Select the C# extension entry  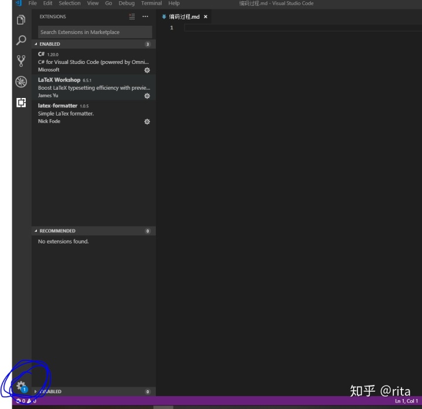[x=94, y=62]
